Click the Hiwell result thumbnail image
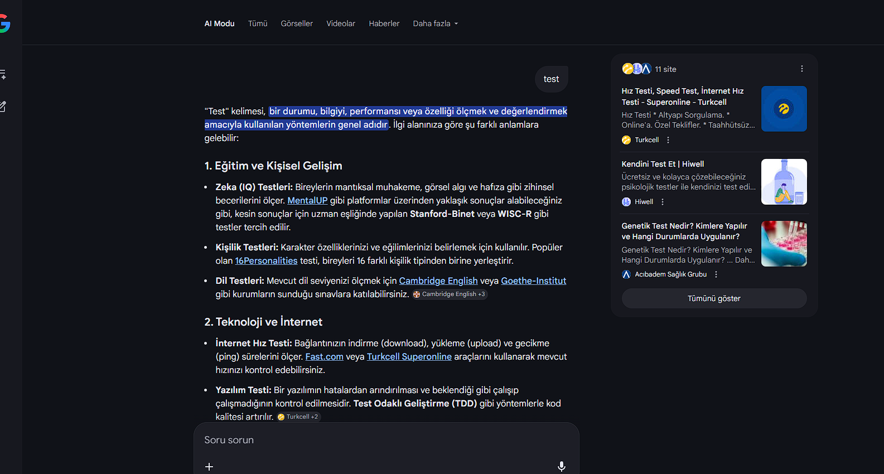Screen dimensions: 884x474 784,182
